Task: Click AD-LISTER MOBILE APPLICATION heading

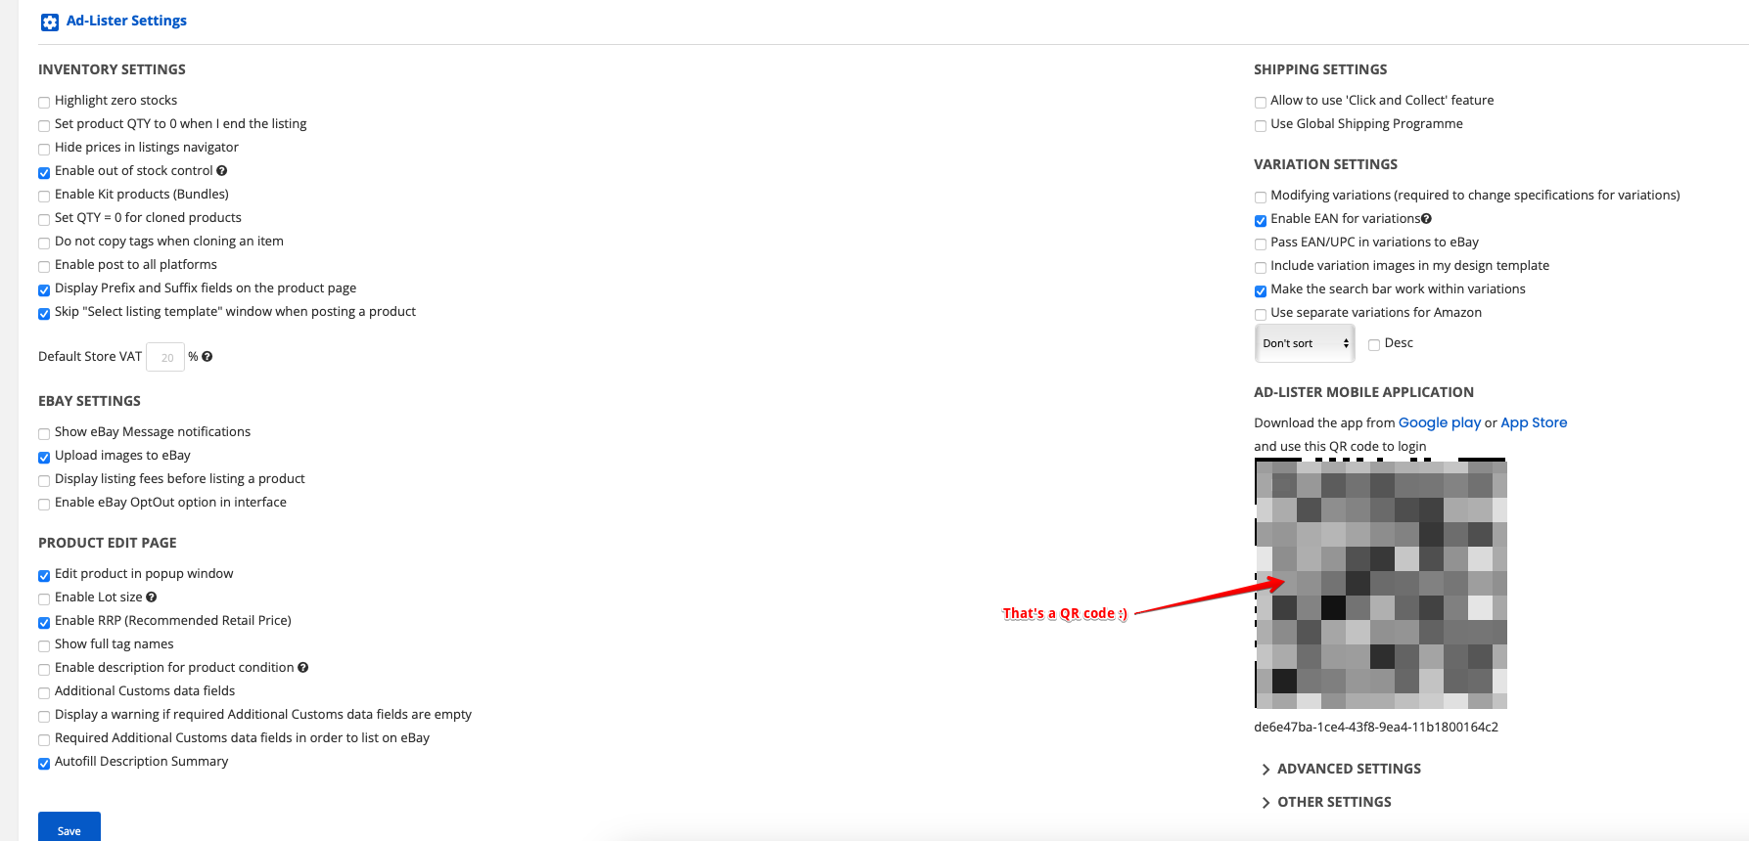Action: (x=1363, y=392)
